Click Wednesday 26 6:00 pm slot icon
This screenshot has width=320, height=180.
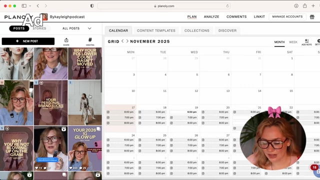(x=171, y=140)
